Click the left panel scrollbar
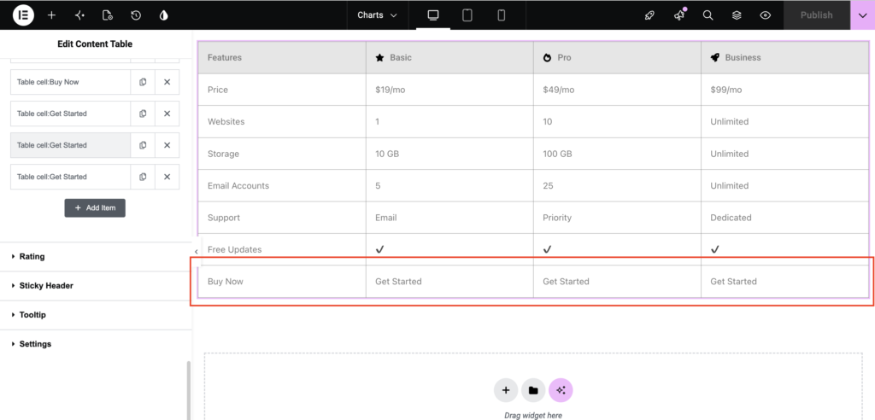 coord(189,390)
